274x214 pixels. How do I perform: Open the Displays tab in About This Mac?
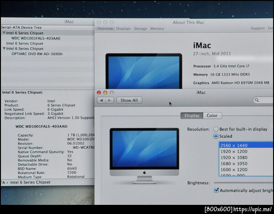tap(123, 29)
